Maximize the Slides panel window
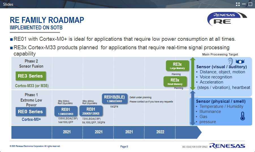The height and width of the screenshot is (152, 255). [x=250, y=4]
